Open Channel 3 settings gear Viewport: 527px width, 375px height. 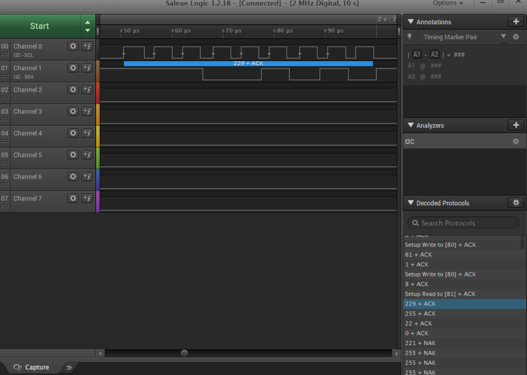click(x=73, y=111)
